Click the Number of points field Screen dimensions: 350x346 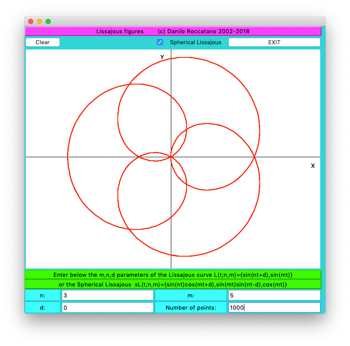click(274, 307)
